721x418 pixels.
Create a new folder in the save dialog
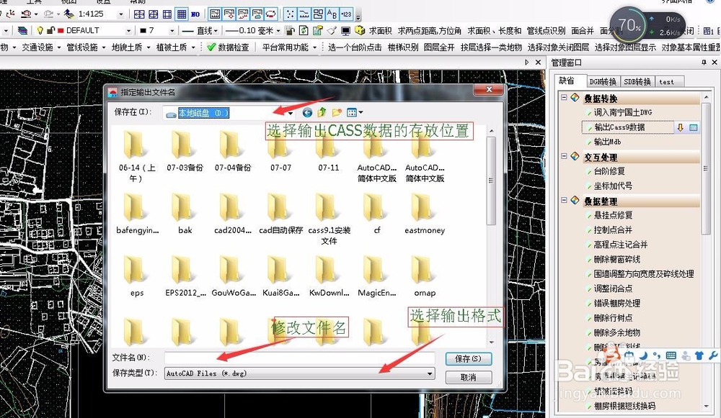(336, 112)
